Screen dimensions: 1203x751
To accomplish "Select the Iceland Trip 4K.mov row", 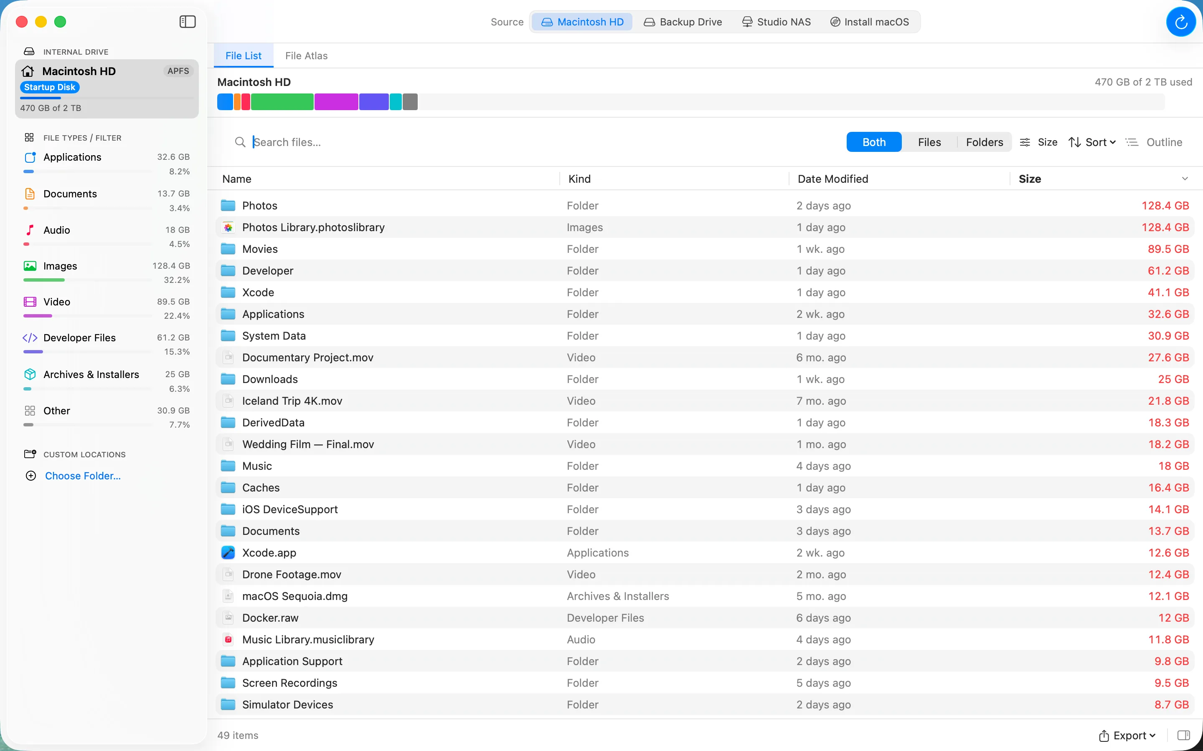I will 705,401.
